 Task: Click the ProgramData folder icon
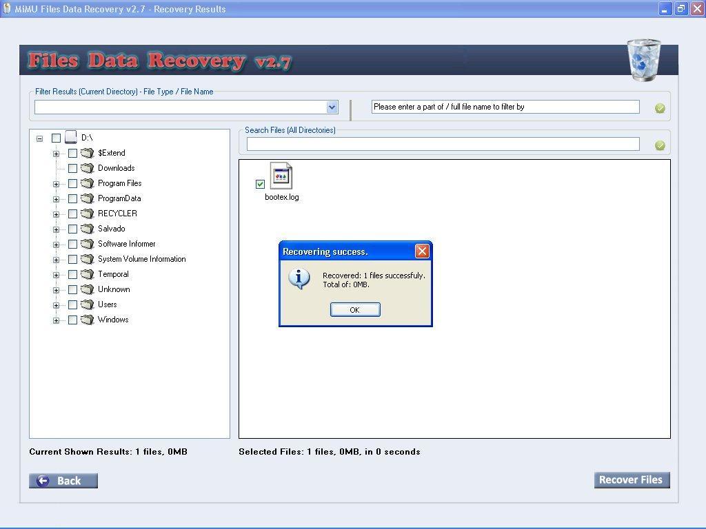coord(88,198)
